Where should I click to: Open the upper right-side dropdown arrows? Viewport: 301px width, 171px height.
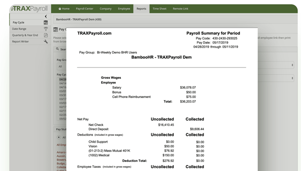(292, 65)
